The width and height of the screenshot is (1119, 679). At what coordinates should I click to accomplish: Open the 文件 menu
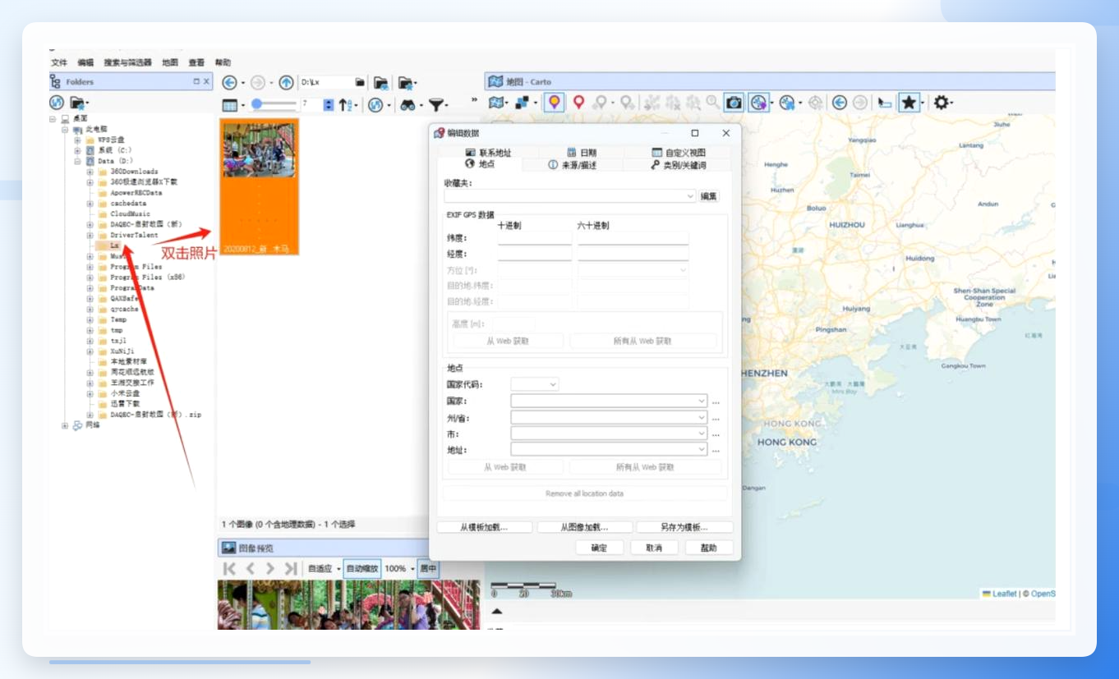(x=59, y=62)
